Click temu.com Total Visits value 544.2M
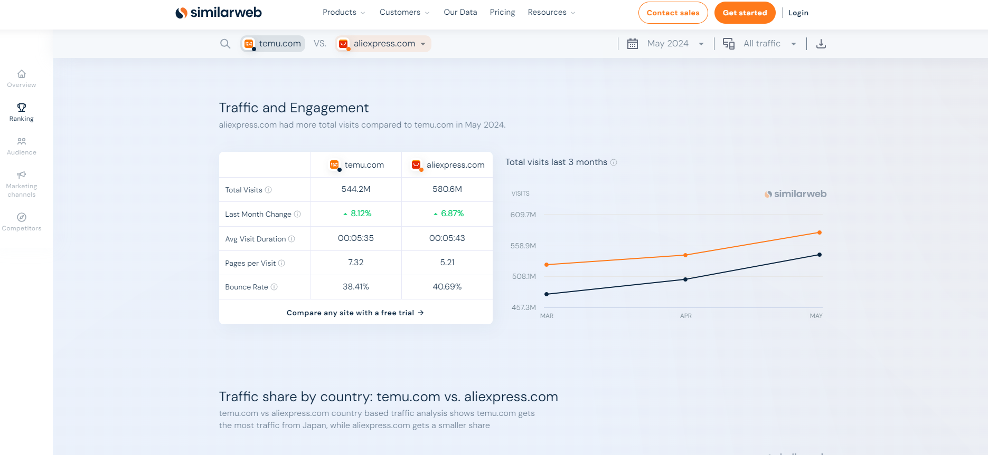The height and width of the screenshot is (455, 988). click(356, 189)
